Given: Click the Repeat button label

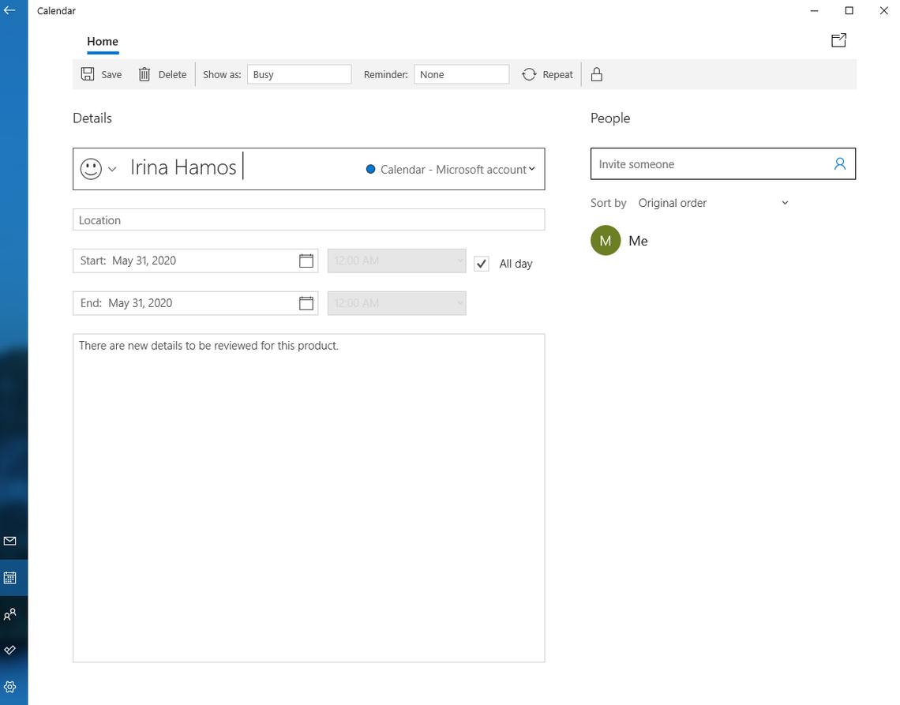Looking at the screenshot, I should pyautogui.click(x=557, y=75).
